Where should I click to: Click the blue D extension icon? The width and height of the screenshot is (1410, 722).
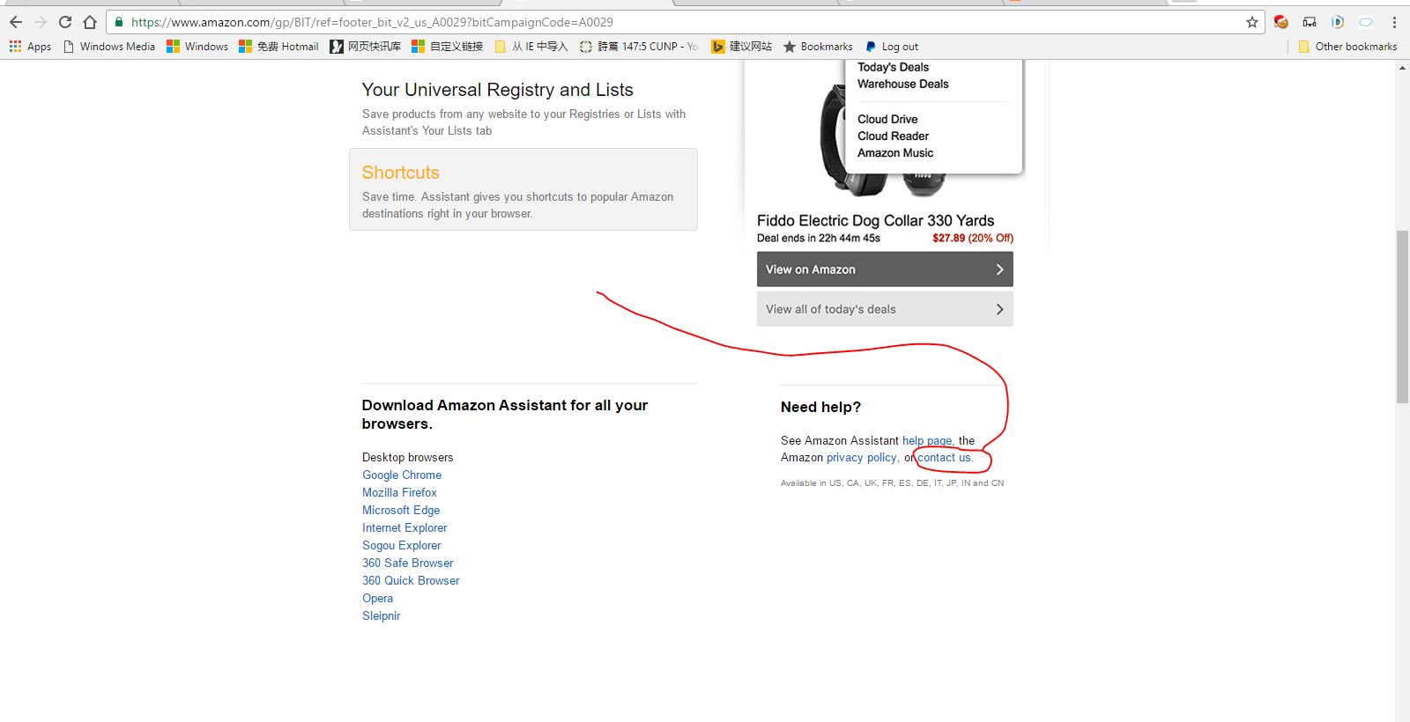pyautogui.click(x=1338, y=22)
